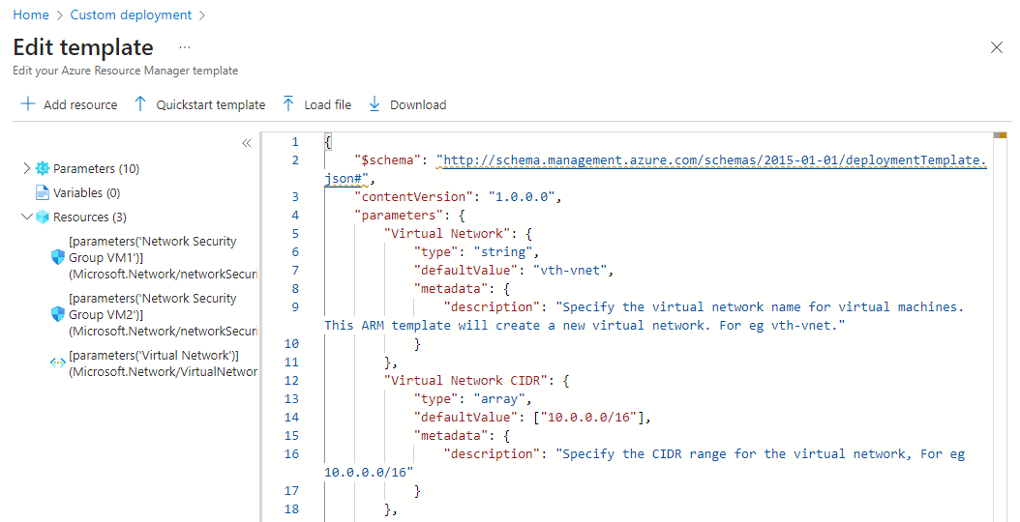The height and width of the screenshot is (522, 1020).
Task: Collapse the tree panel with double chevron
Action: (247, 143)
